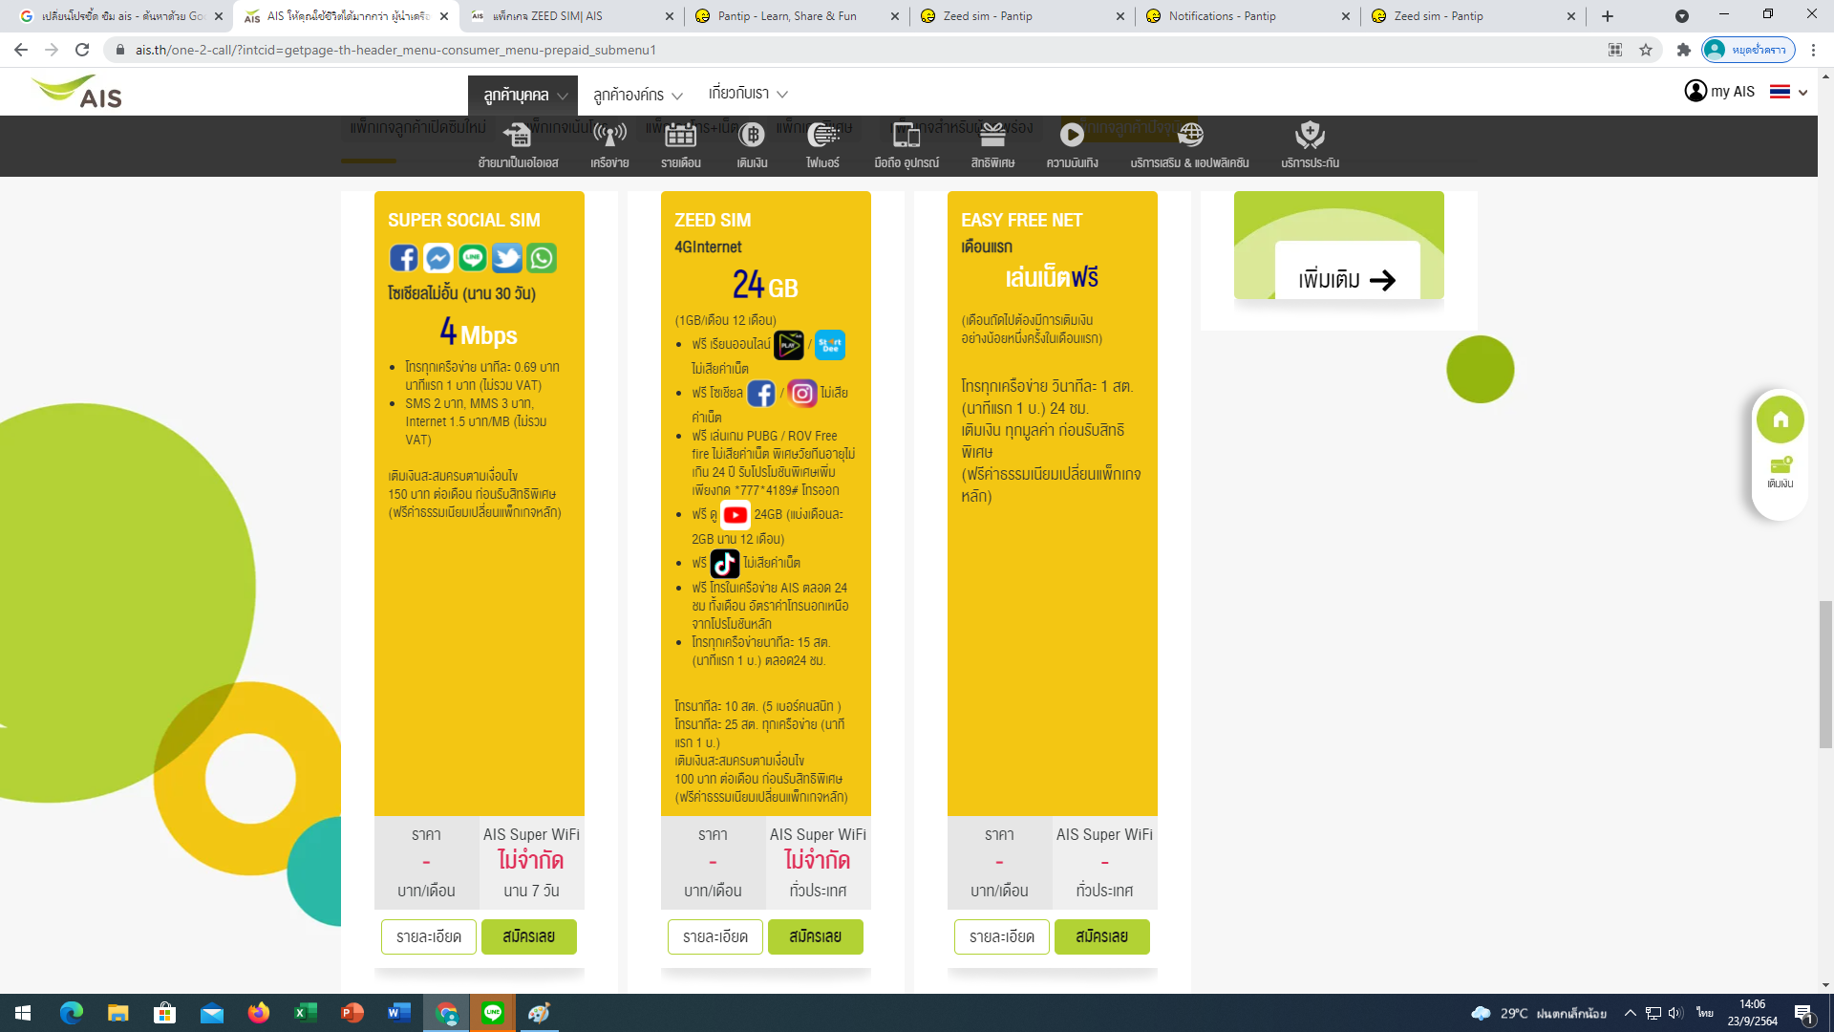Open a new browser tab
This screenshot has height=1032, width=1834.
pyautogui.click(x=1608, y=16)
